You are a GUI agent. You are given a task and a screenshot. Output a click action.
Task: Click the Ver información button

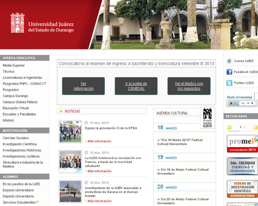pyautogui.click(x=83, y=86)
